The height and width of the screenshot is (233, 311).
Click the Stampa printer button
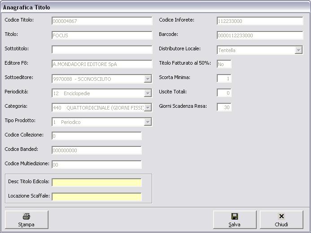(x=26, y=220)
